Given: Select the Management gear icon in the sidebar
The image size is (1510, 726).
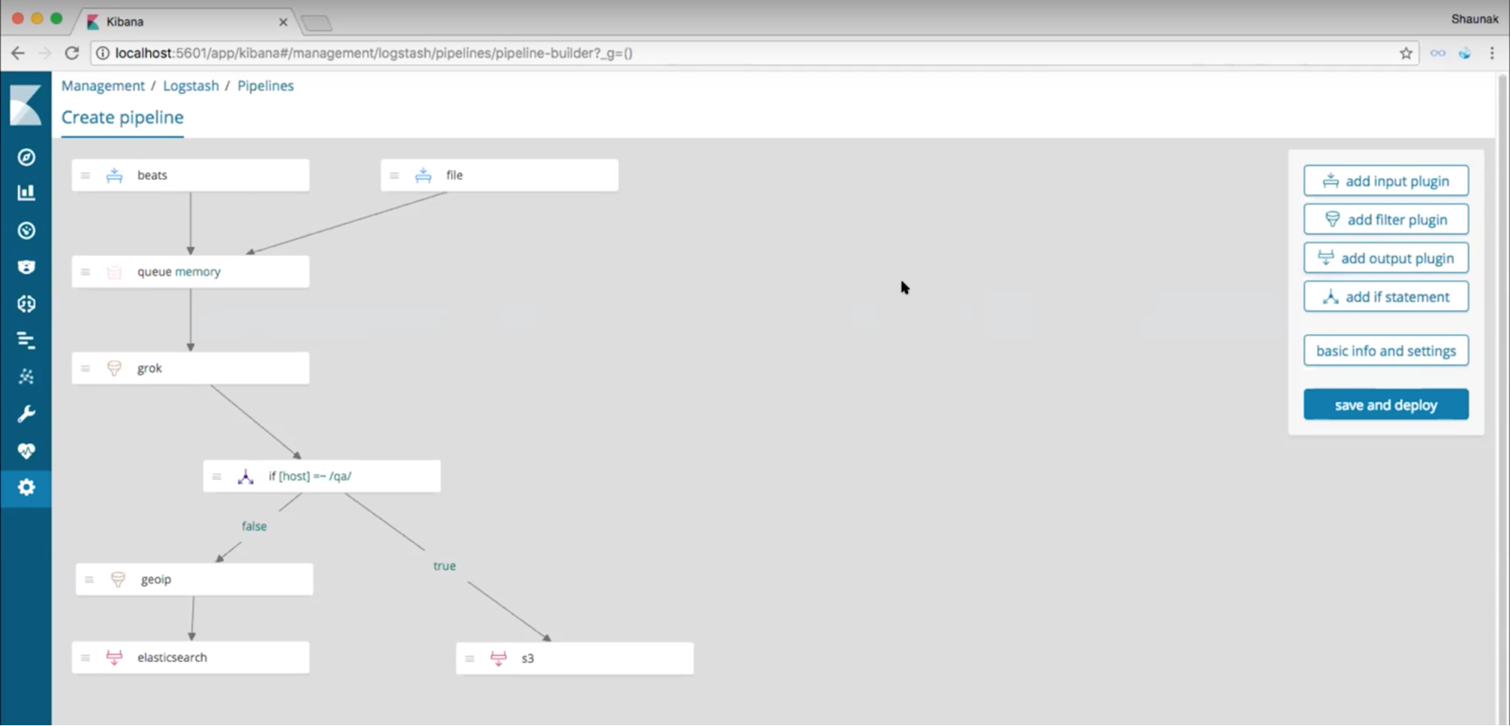Looking at the screenshot, I should coord(26,488).
